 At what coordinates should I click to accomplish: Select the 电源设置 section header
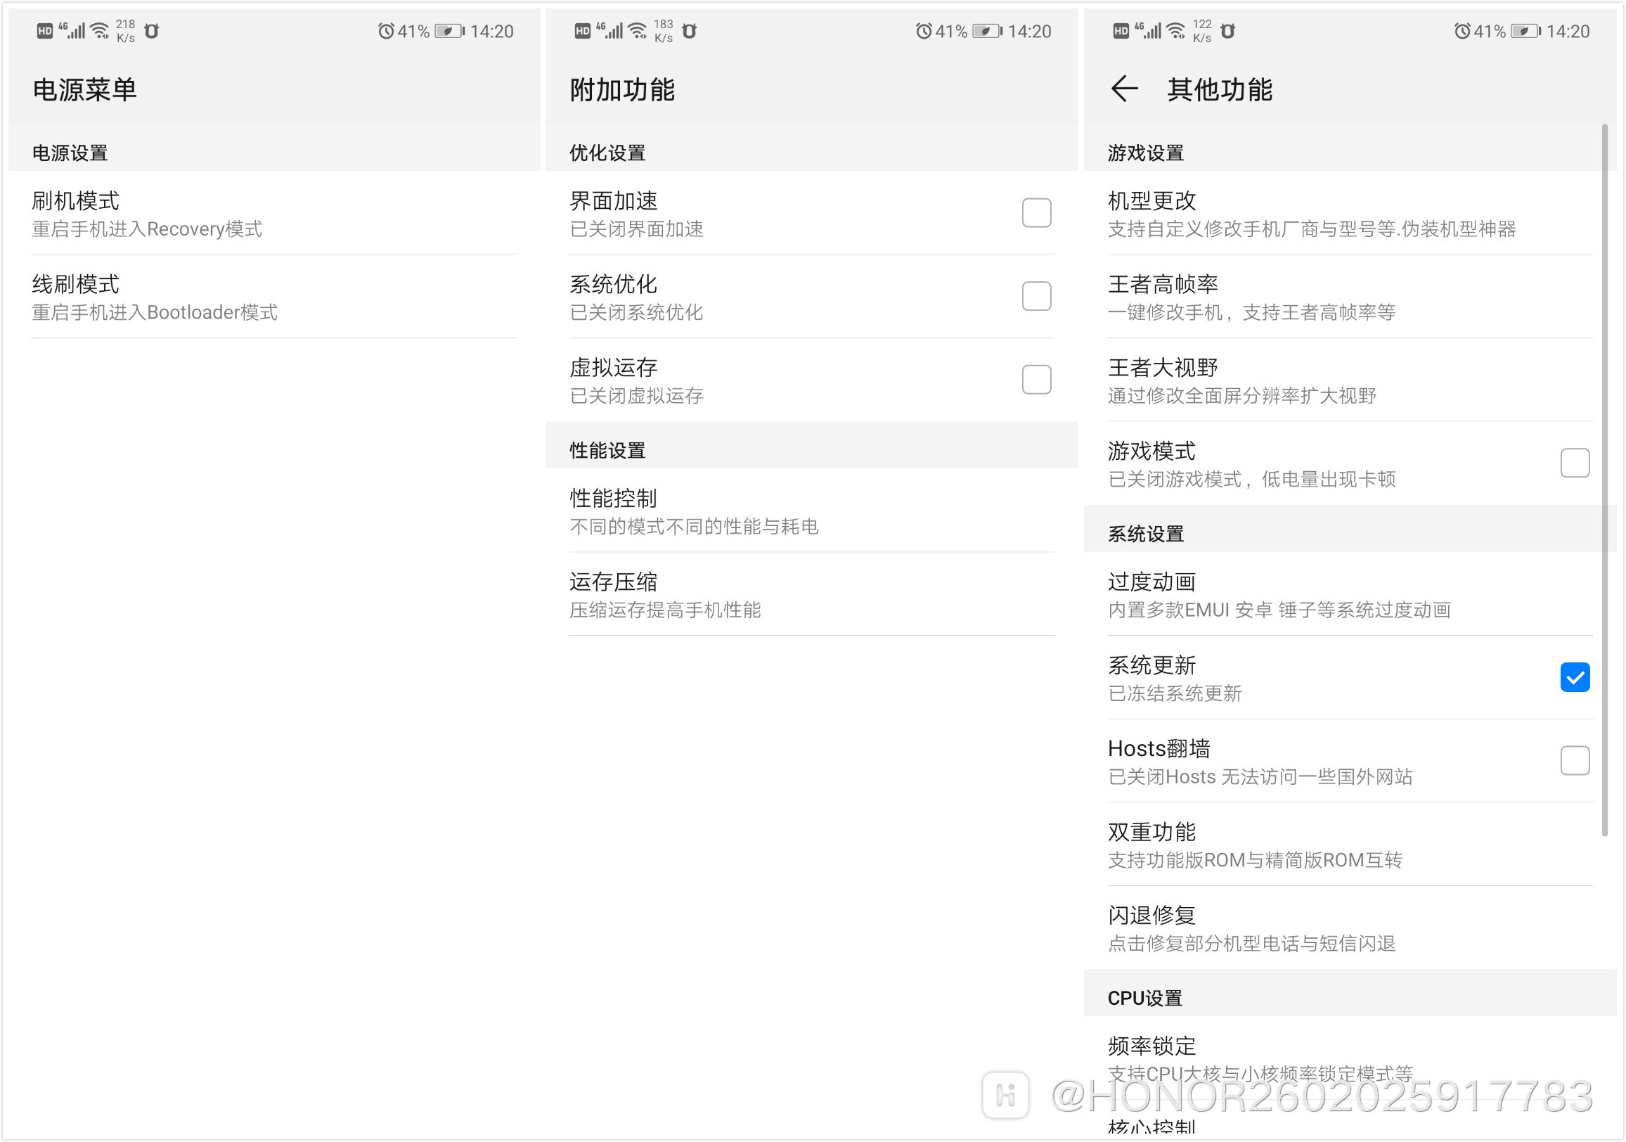point(70,153)
